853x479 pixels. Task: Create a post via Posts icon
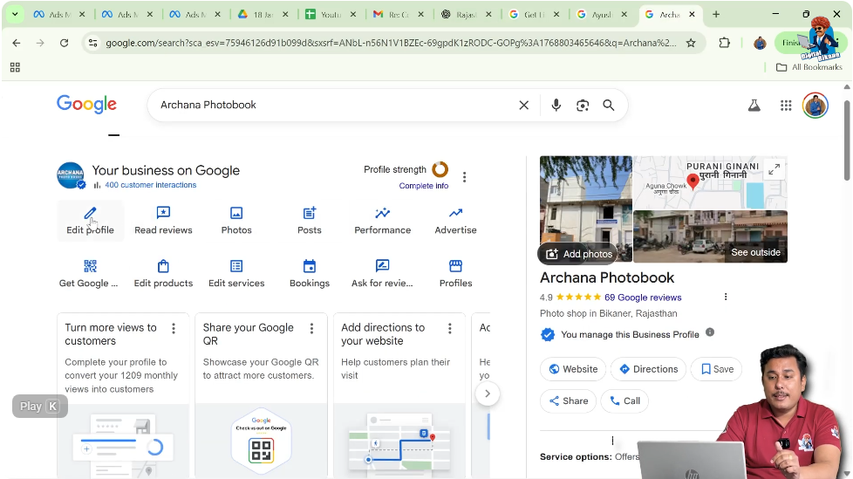309,213
